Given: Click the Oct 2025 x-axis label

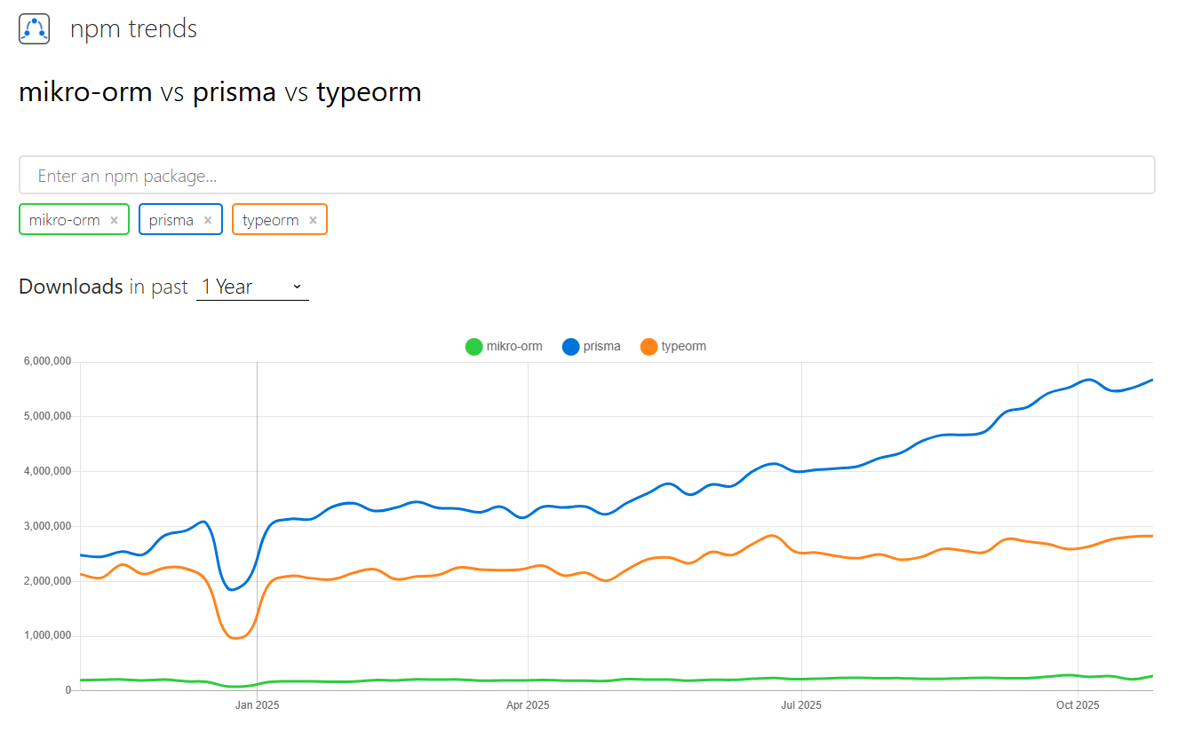Looking at the screenshot, I should click(1078, 706).
